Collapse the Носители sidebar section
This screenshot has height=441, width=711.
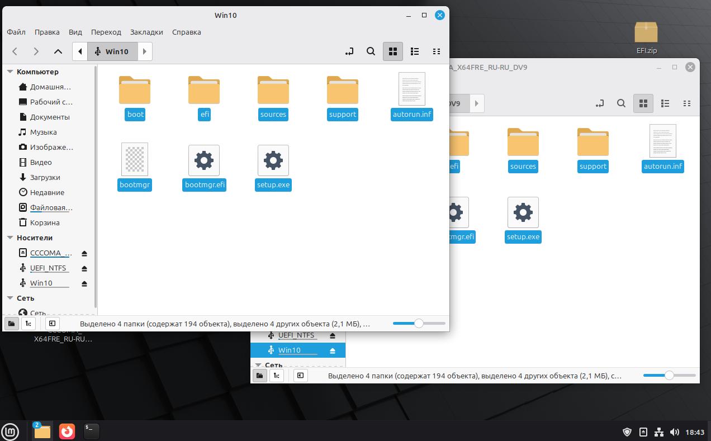[x=10, y=238]
